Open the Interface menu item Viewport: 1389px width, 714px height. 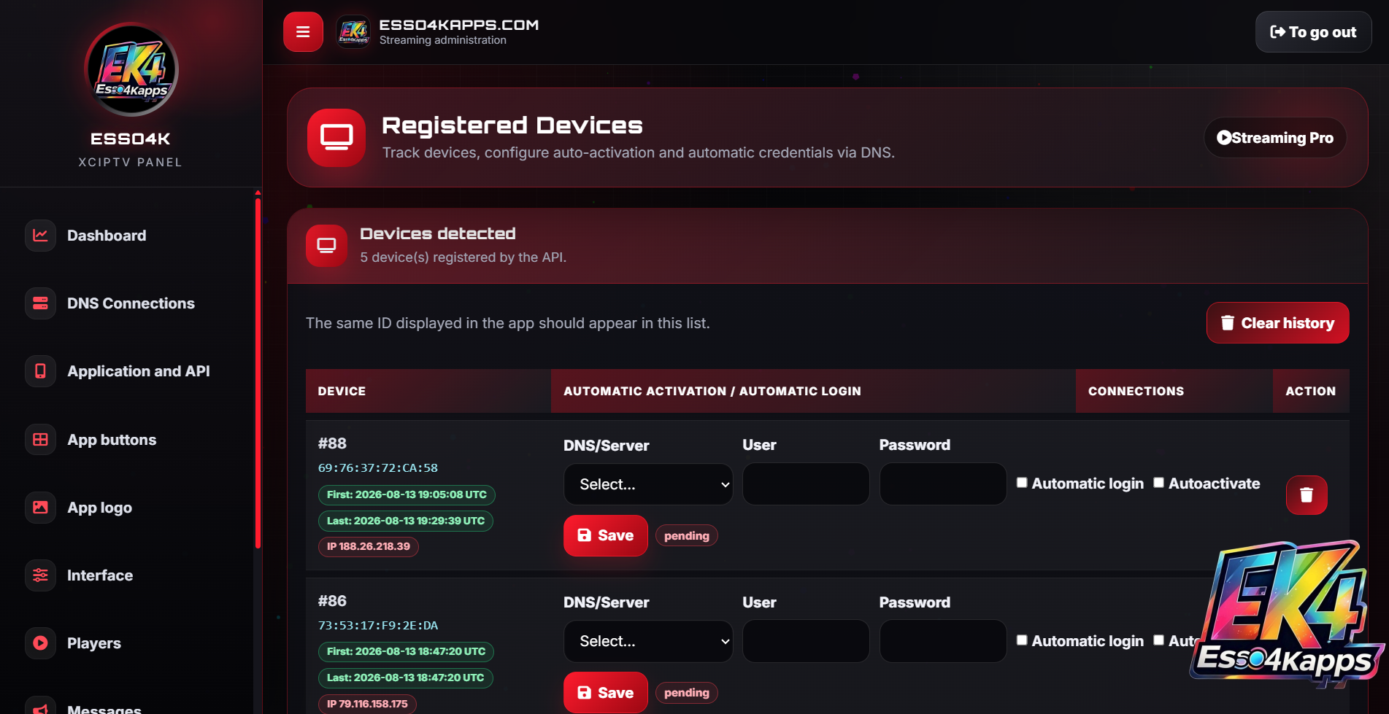point(100,575)
